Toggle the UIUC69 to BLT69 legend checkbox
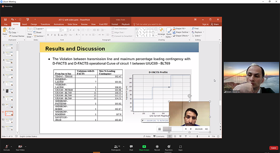This screenshot has height=153, width=280. [143, 120]
